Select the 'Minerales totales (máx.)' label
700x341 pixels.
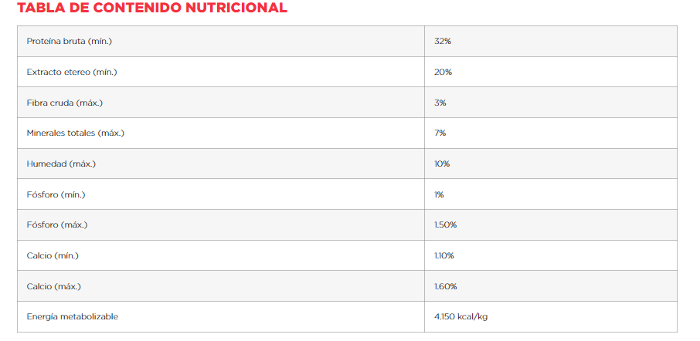[x=76, y=133]
